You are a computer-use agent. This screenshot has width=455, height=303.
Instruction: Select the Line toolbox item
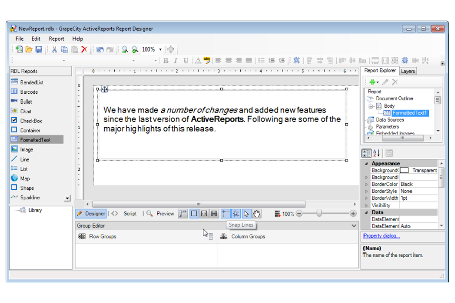pos(25,159)
